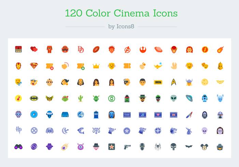The height and width of the screenshot is (167, 239).
Task: Select the X-Men circle logo icon
Action: (34, 131)
